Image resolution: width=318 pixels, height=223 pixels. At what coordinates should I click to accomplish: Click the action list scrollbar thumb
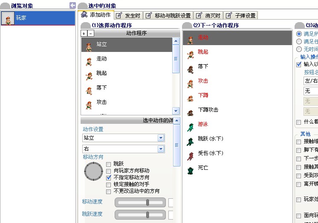pos(176,59)
